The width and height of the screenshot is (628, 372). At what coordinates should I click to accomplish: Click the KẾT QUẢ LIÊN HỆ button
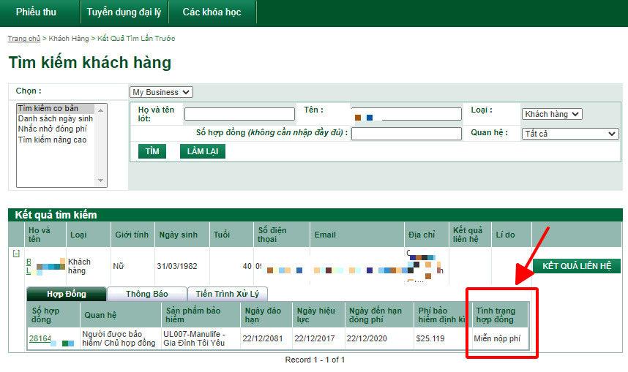pyautogui.click(x=576, y=266)
